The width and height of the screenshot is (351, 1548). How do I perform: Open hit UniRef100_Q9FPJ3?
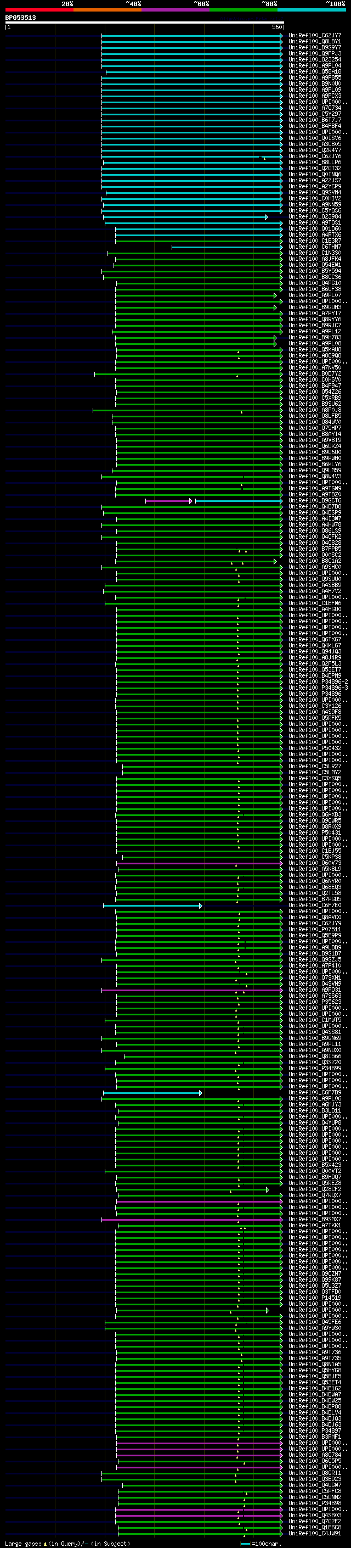point(315,53)
